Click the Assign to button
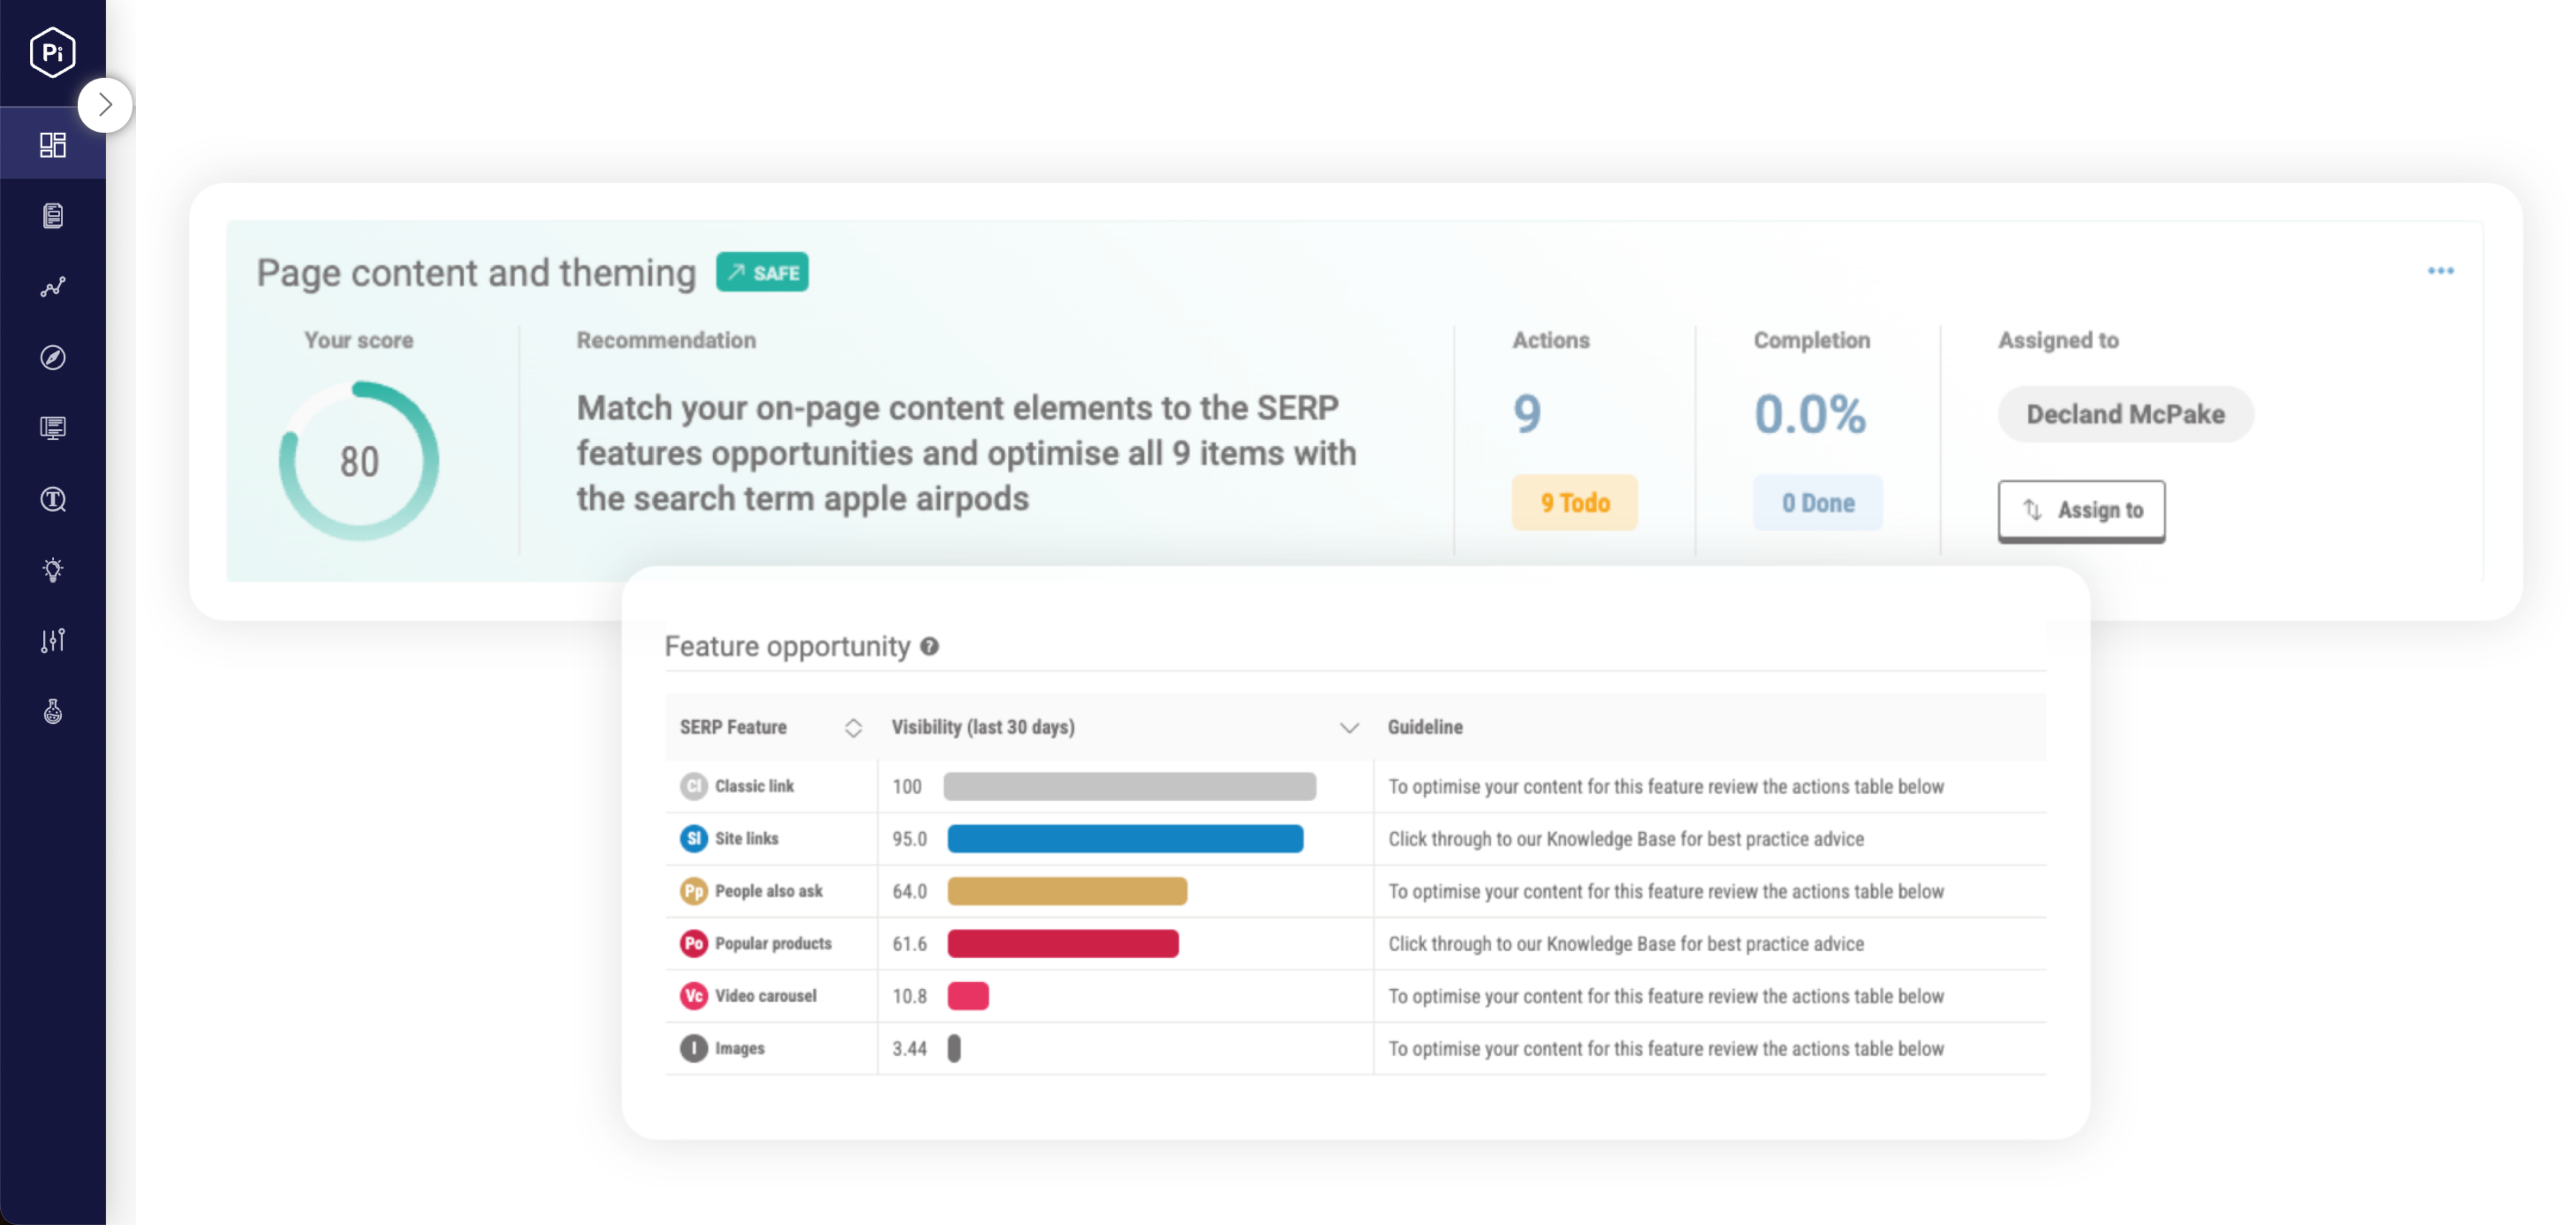The height and width of the screenshot is (1225, 2576). (x=2081, y=510)
